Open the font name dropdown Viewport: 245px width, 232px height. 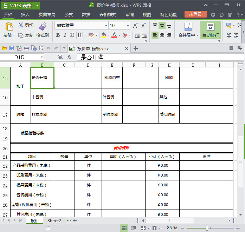[x=106, y=26]
